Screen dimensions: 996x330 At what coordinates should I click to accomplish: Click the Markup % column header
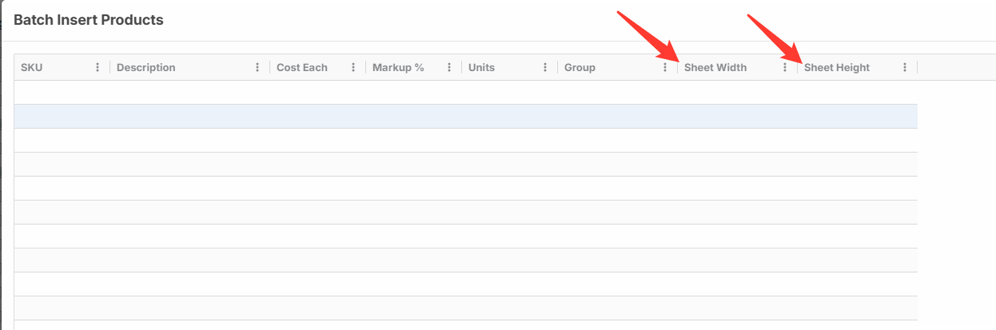tap(398, 68)
